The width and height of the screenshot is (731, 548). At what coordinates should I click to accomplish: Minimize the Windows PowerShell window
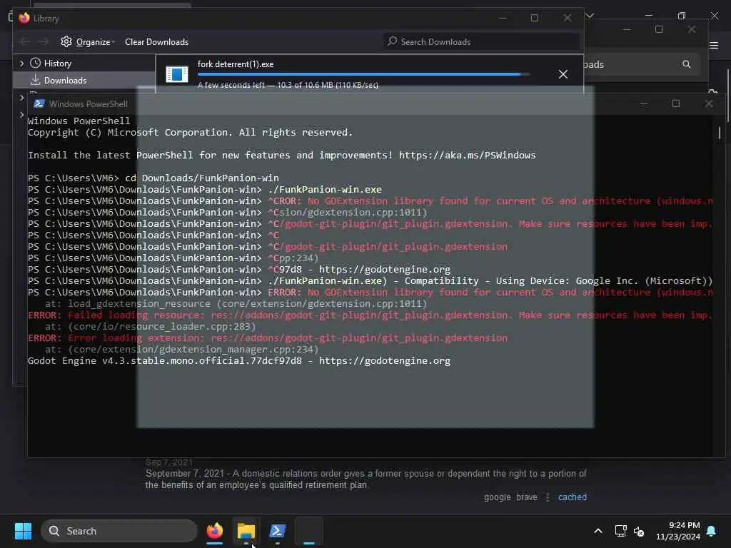pos(644,103)
